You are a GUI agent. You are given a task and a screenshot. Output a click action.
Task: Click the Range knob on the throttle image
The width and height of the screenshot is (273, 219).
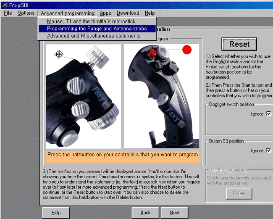tap(97, 57)
